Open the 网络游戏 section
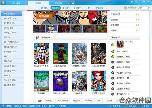The width and height of the screenshot is (152, 108). [x=78, y=8]
